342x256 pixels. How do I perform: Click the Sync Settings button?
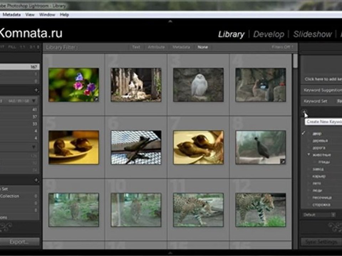click(x=321, y=242)
